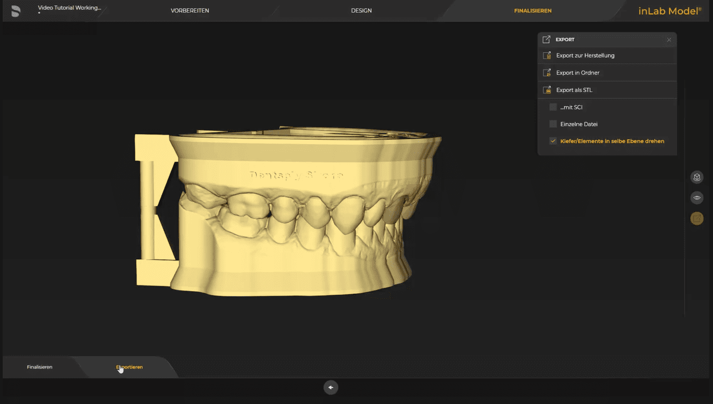
Task: Enable the ...mit SCI checkbox
Action: coord(553,107)
